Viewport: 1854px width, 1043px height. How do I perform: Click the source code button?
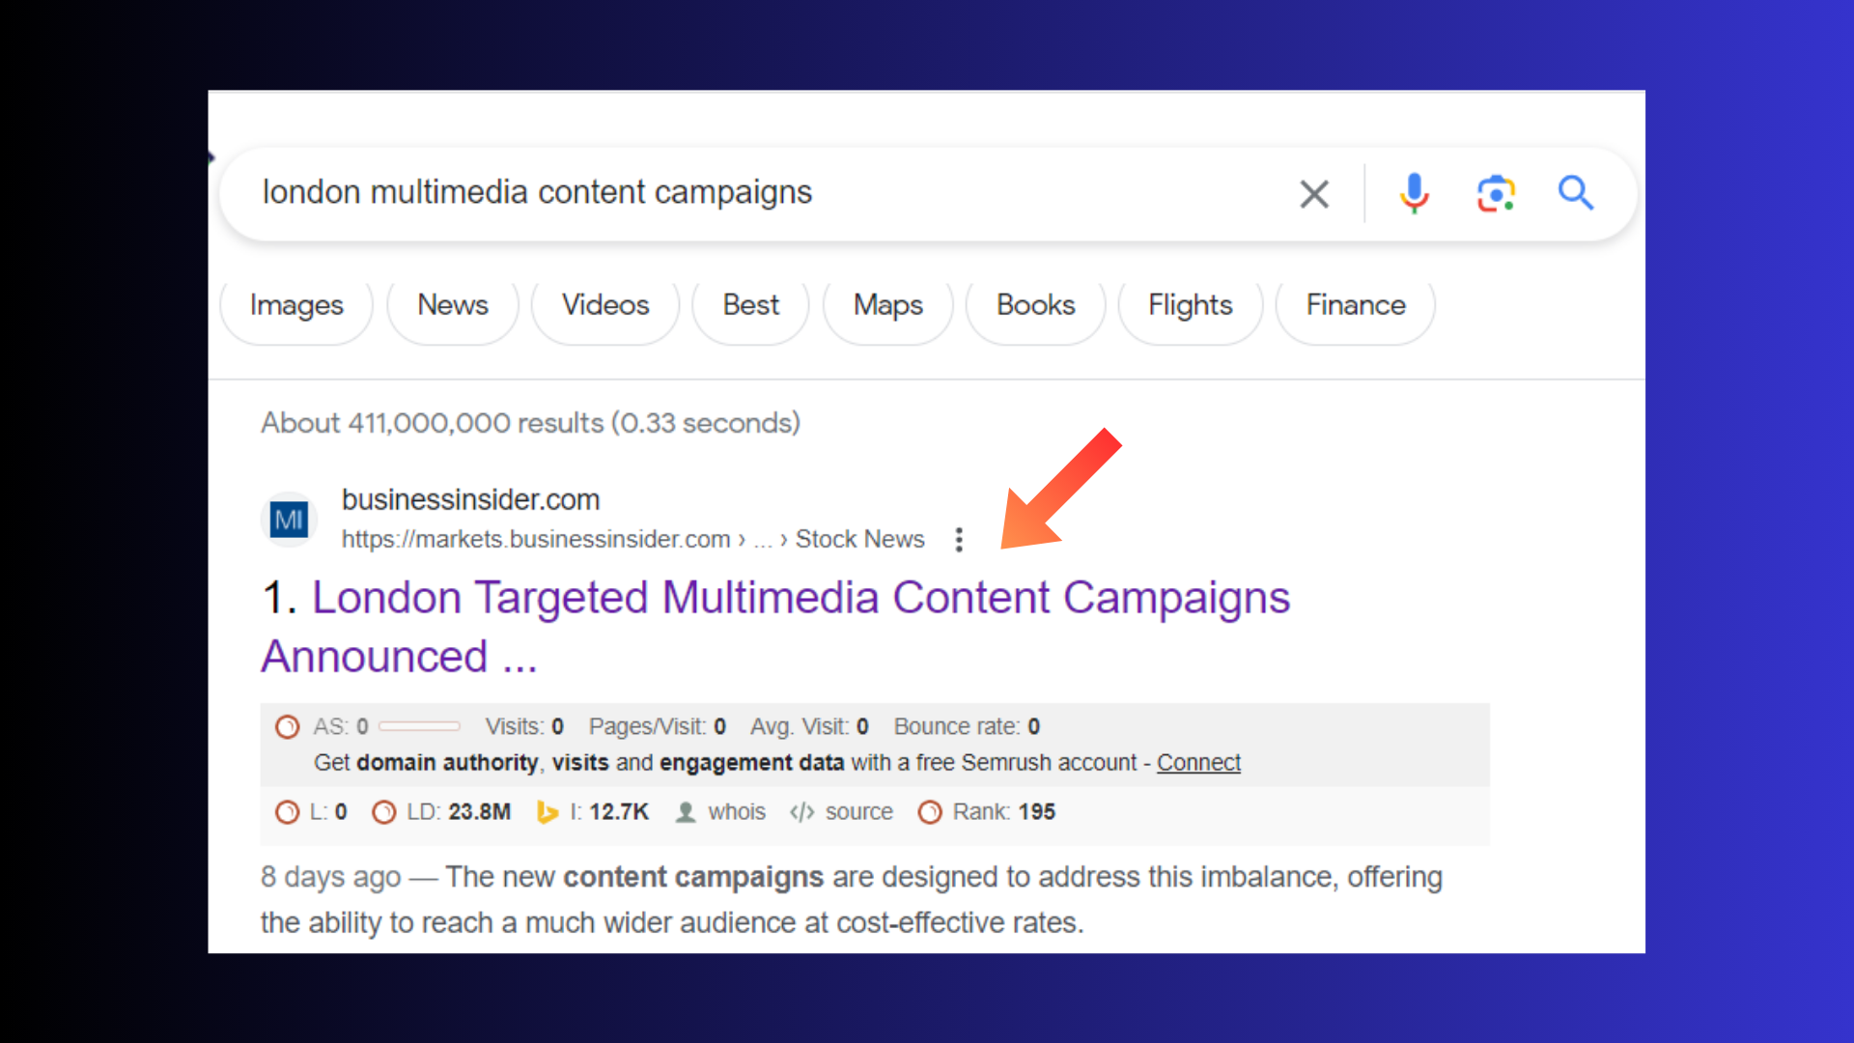(x=840, y=811)
